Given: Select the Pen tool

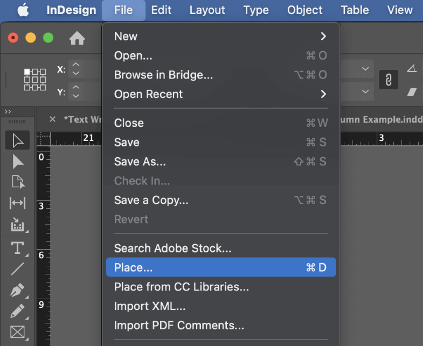Looking at the screenshot, I should coord(18,290).
